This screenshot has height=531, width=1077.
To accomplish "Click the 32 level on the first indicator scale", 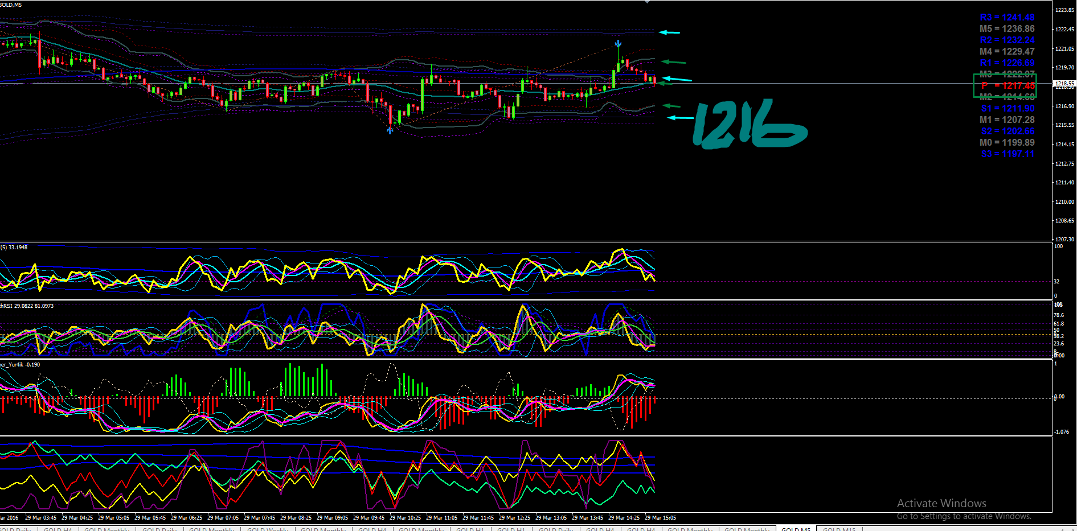I will [x=1056, y=281].
